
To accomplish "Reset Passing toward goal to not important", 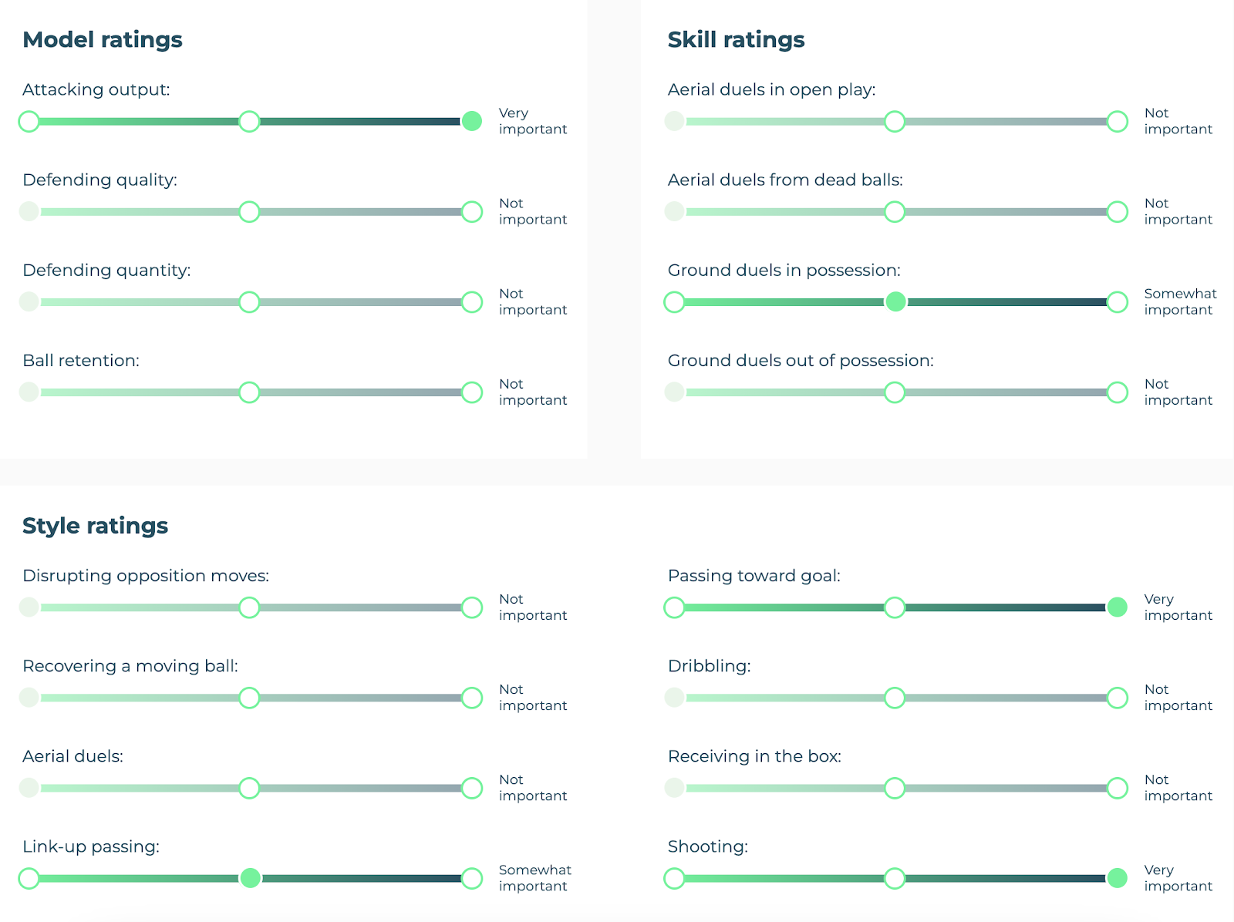I will click(x=674, y=607).
